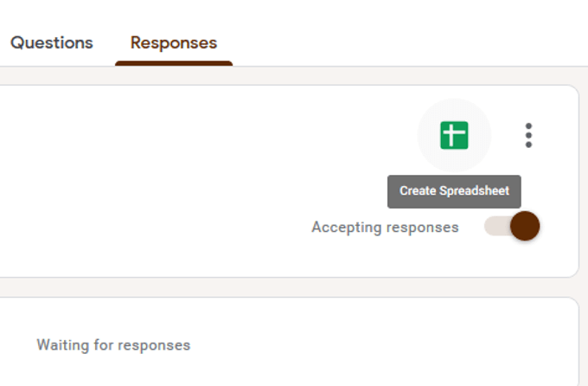The width and height of the screenshot is (588, 386).
Task: Click the empty area of the responses summary card
Action: point(173,182)
